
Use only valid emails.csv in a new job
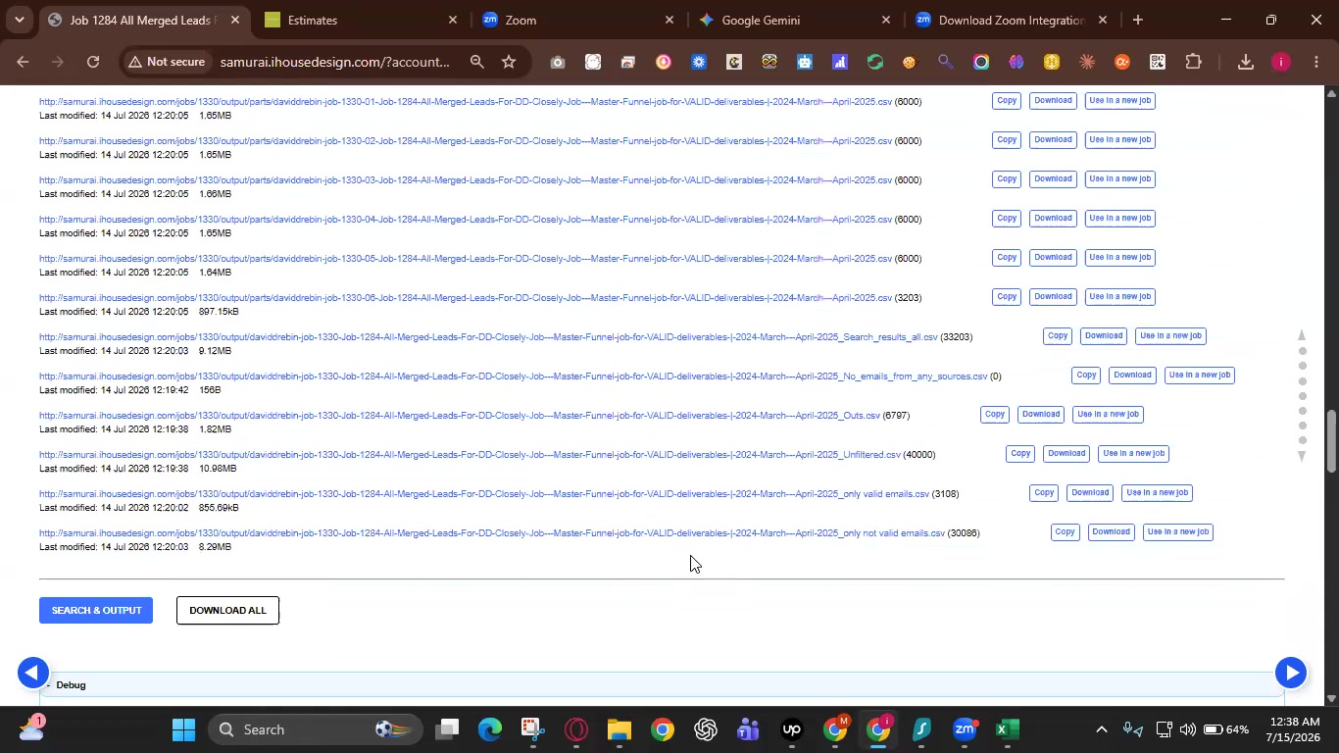click(1157, 493)
